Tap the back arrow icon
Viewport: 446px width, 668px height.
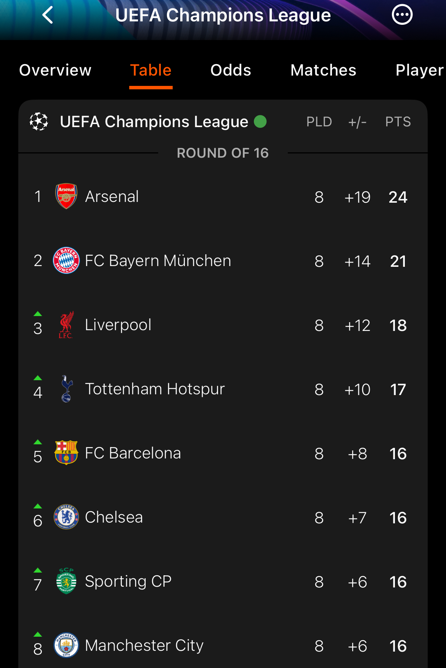tap(48, 15)
